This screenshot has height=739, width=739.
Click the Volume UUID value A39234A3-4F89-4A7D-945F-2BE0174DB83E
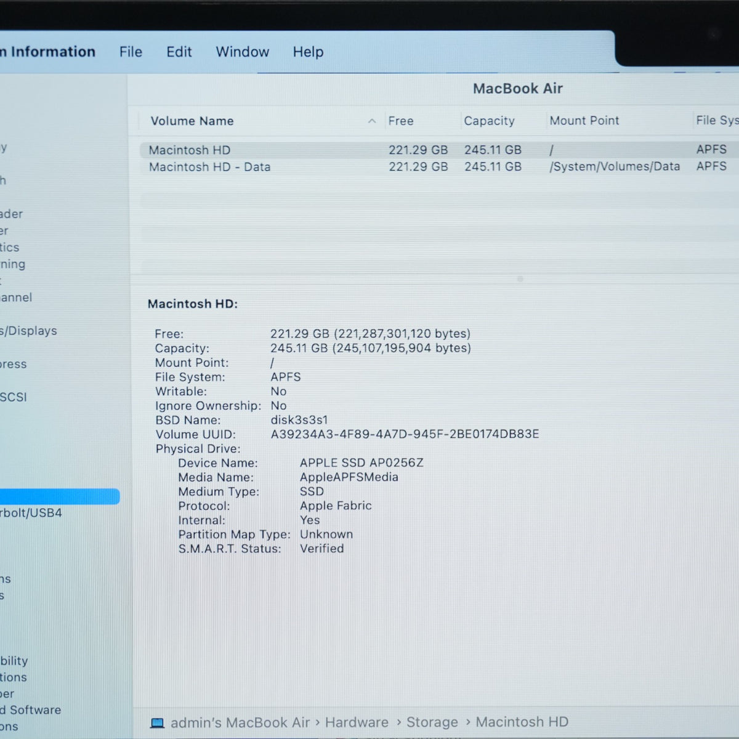pos(405,434)
